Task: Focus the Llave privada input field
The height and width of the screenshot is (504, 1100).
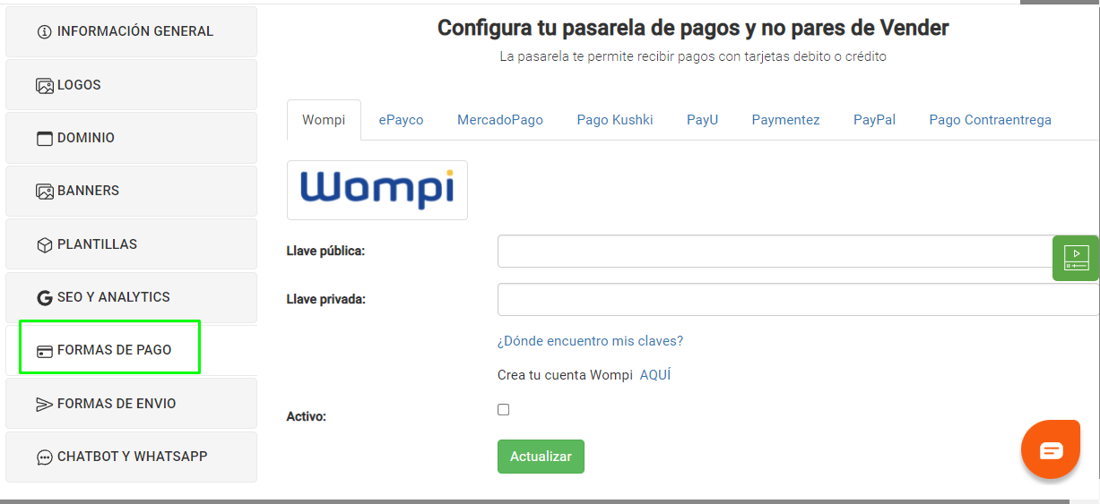Action: 798,300
